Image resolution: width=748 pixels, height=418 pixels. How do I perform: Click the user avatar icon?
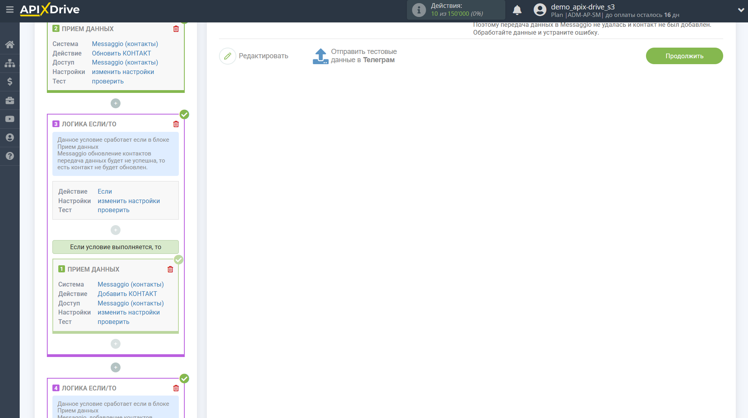click(x=540, y=10)
